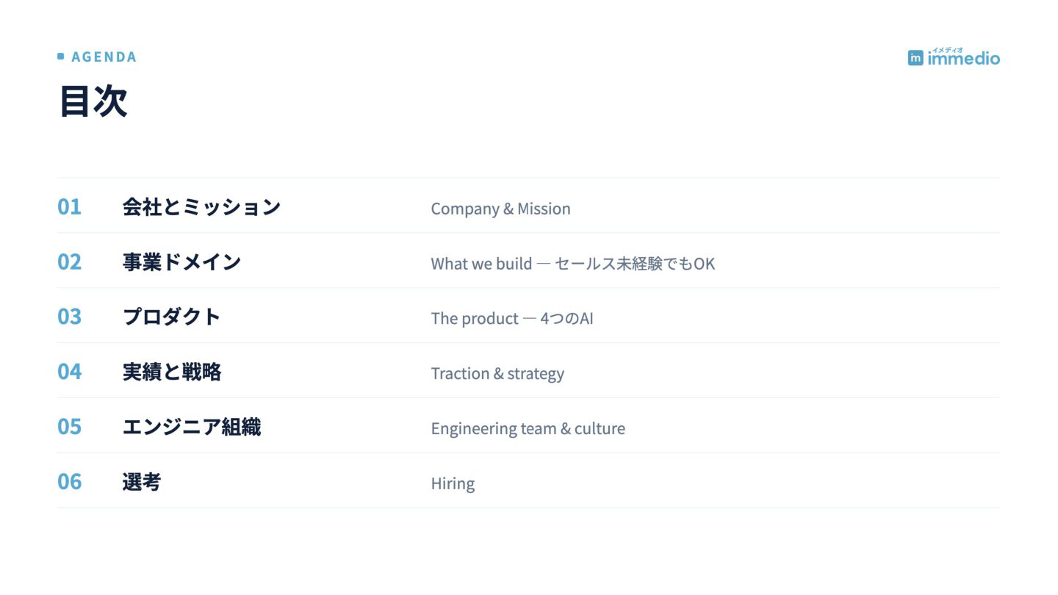This screenshot has height=595, width=1058.
Task: Open the 会社とミッション item
Action: tap(201, 207)
